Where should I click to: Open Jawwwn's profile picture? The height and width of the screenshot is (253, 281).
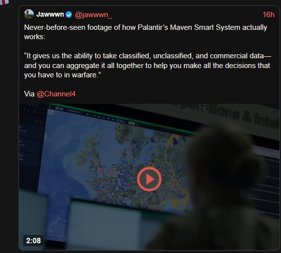tap(29, 14)
